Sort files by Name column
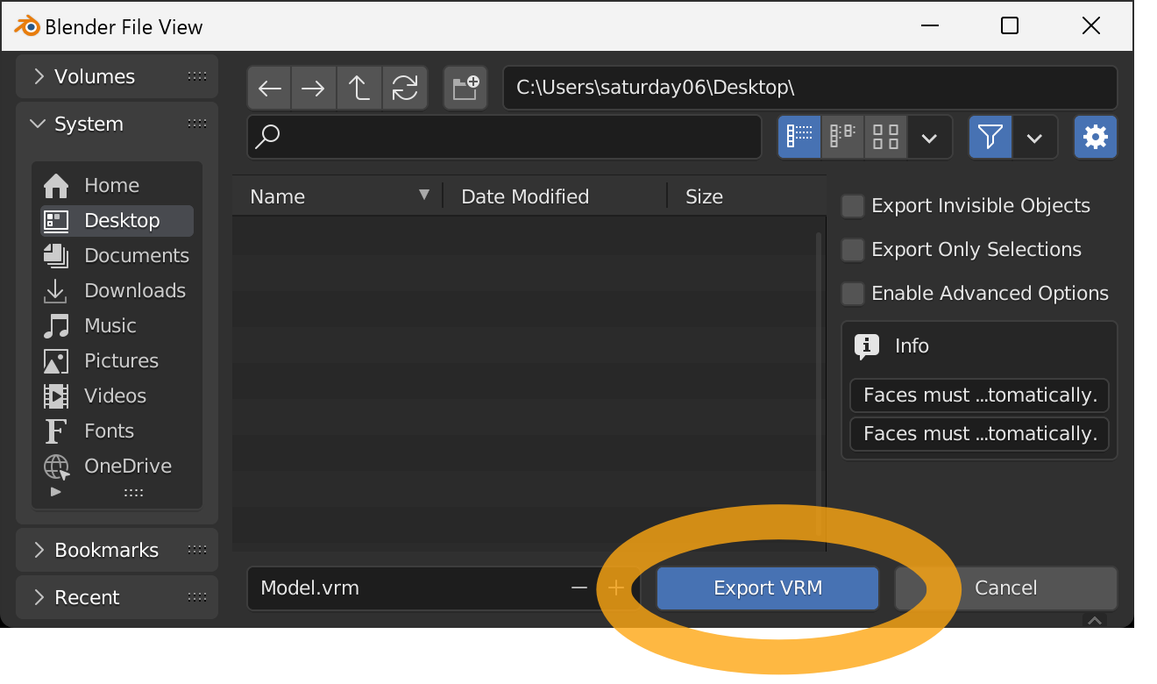Image resolution: width=1157 pixels, height=684 pixels. tap(337, 196)
